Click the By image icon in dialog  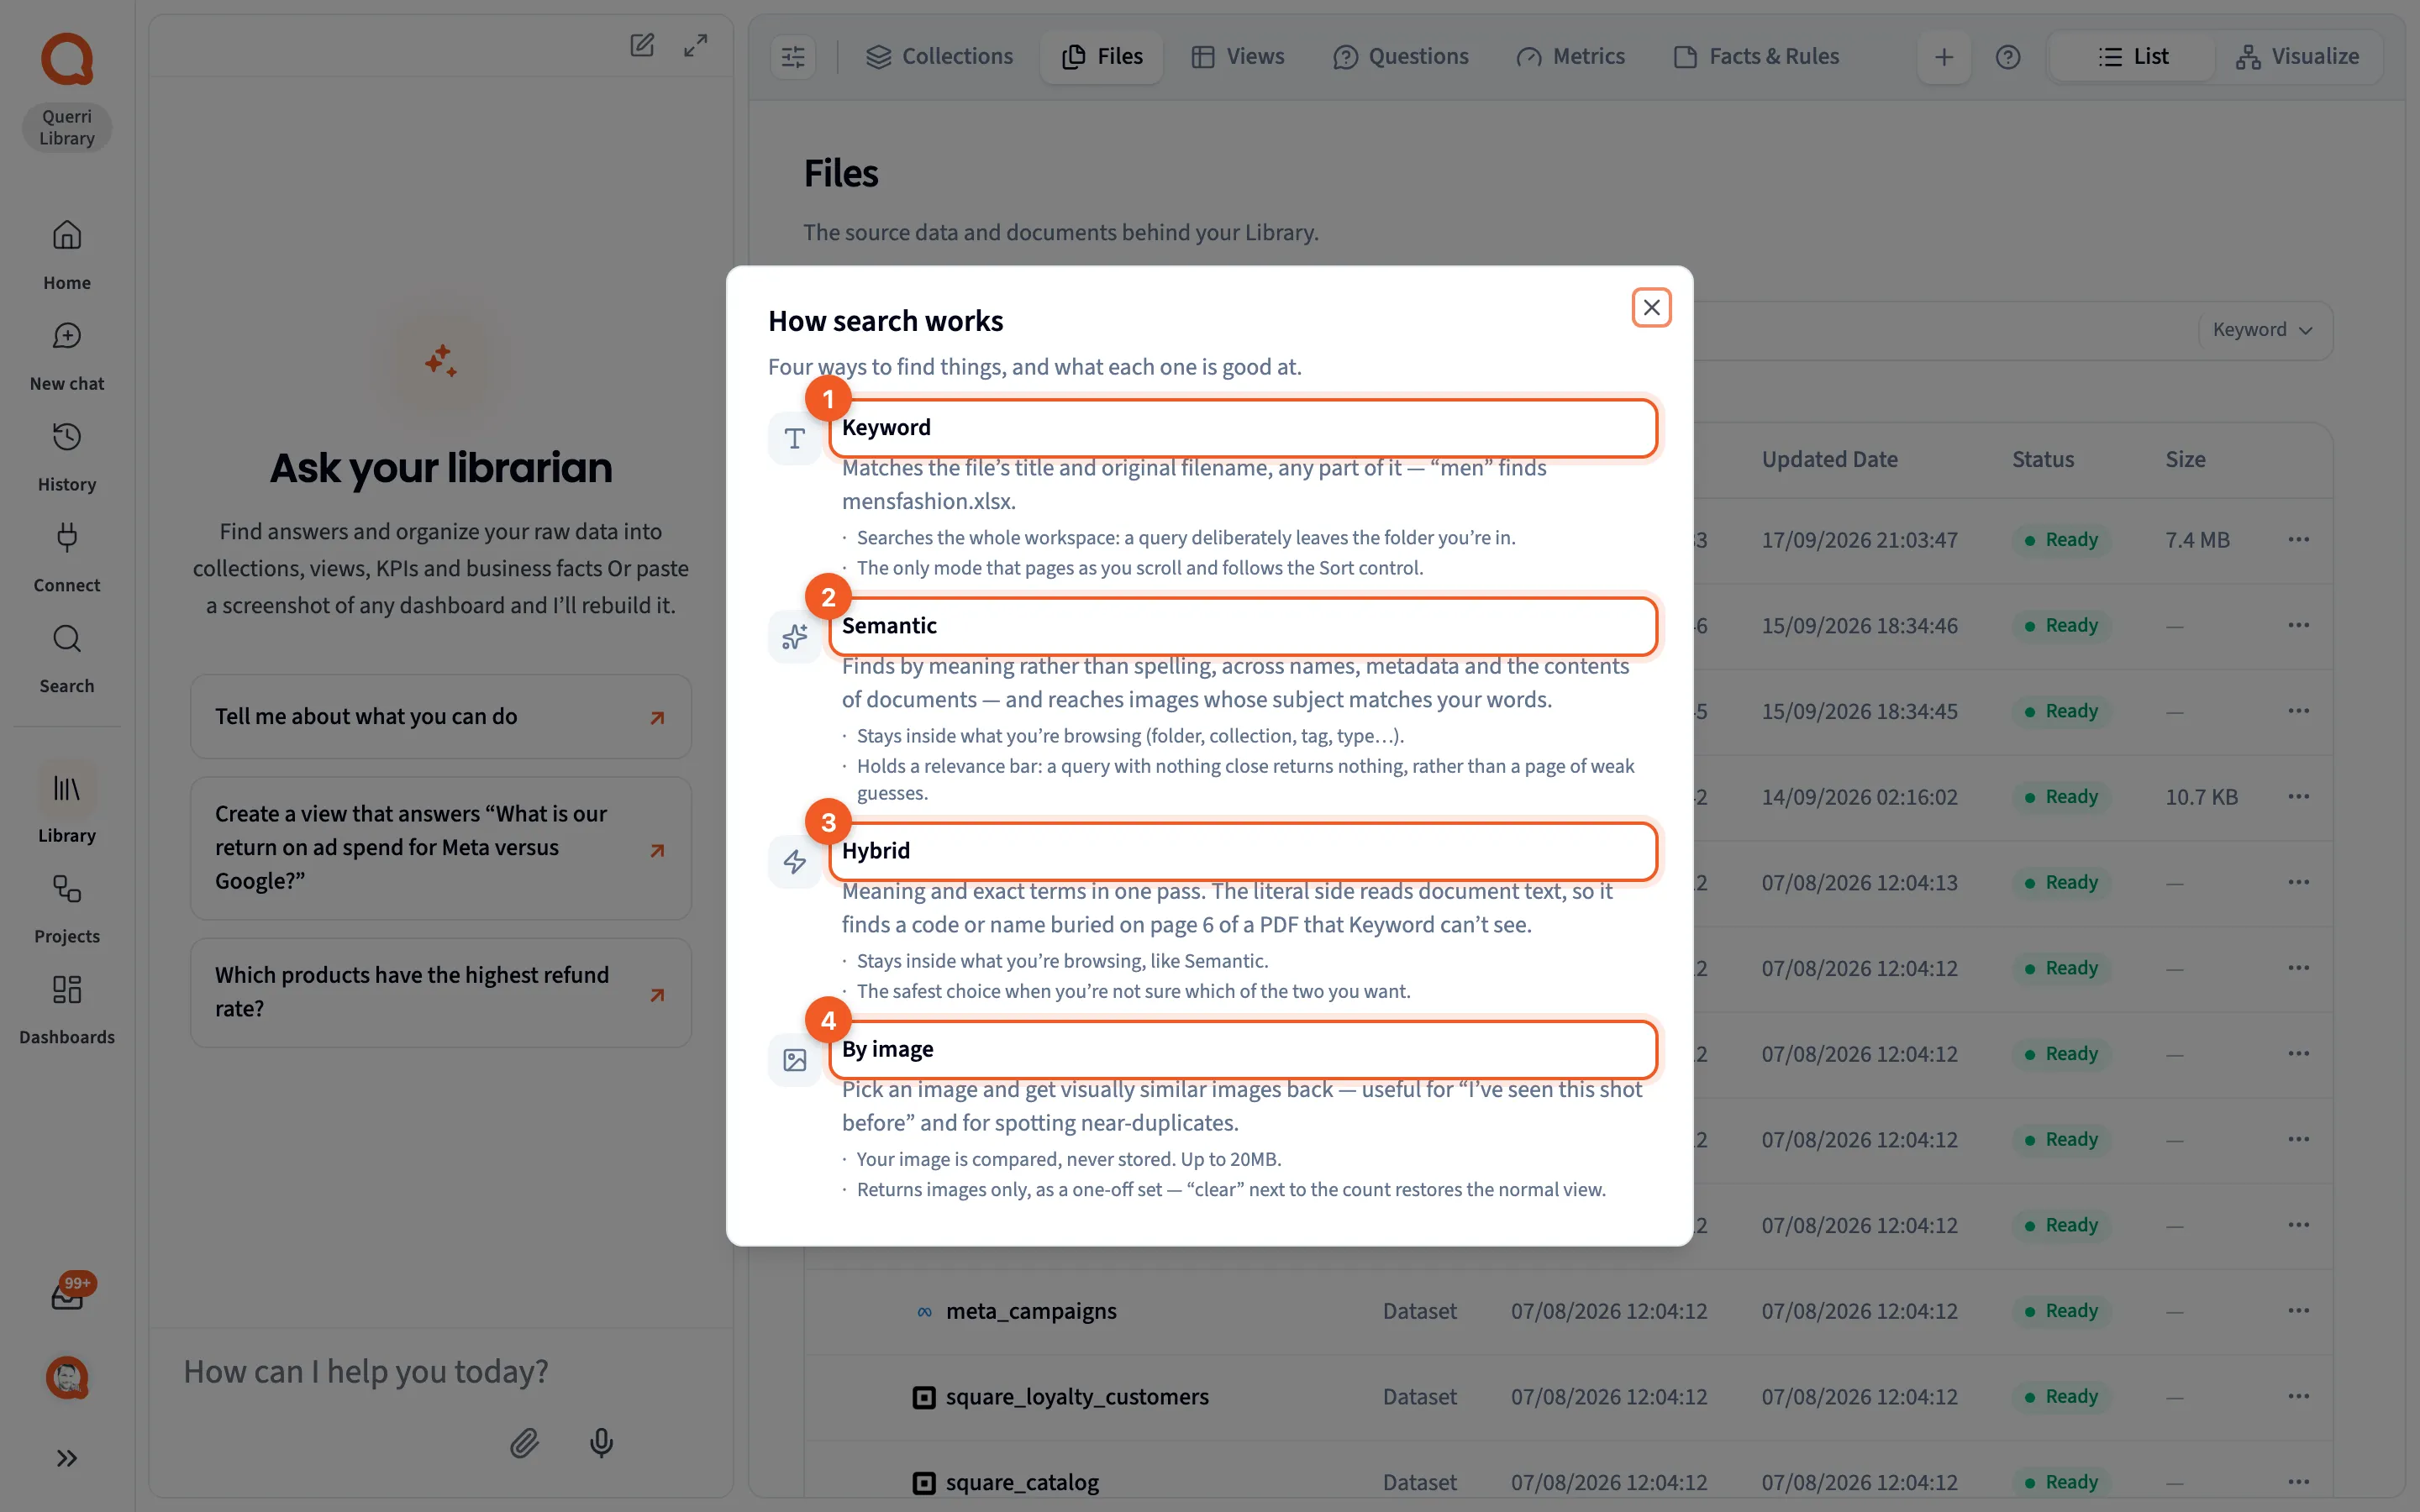coord(795,1060)
